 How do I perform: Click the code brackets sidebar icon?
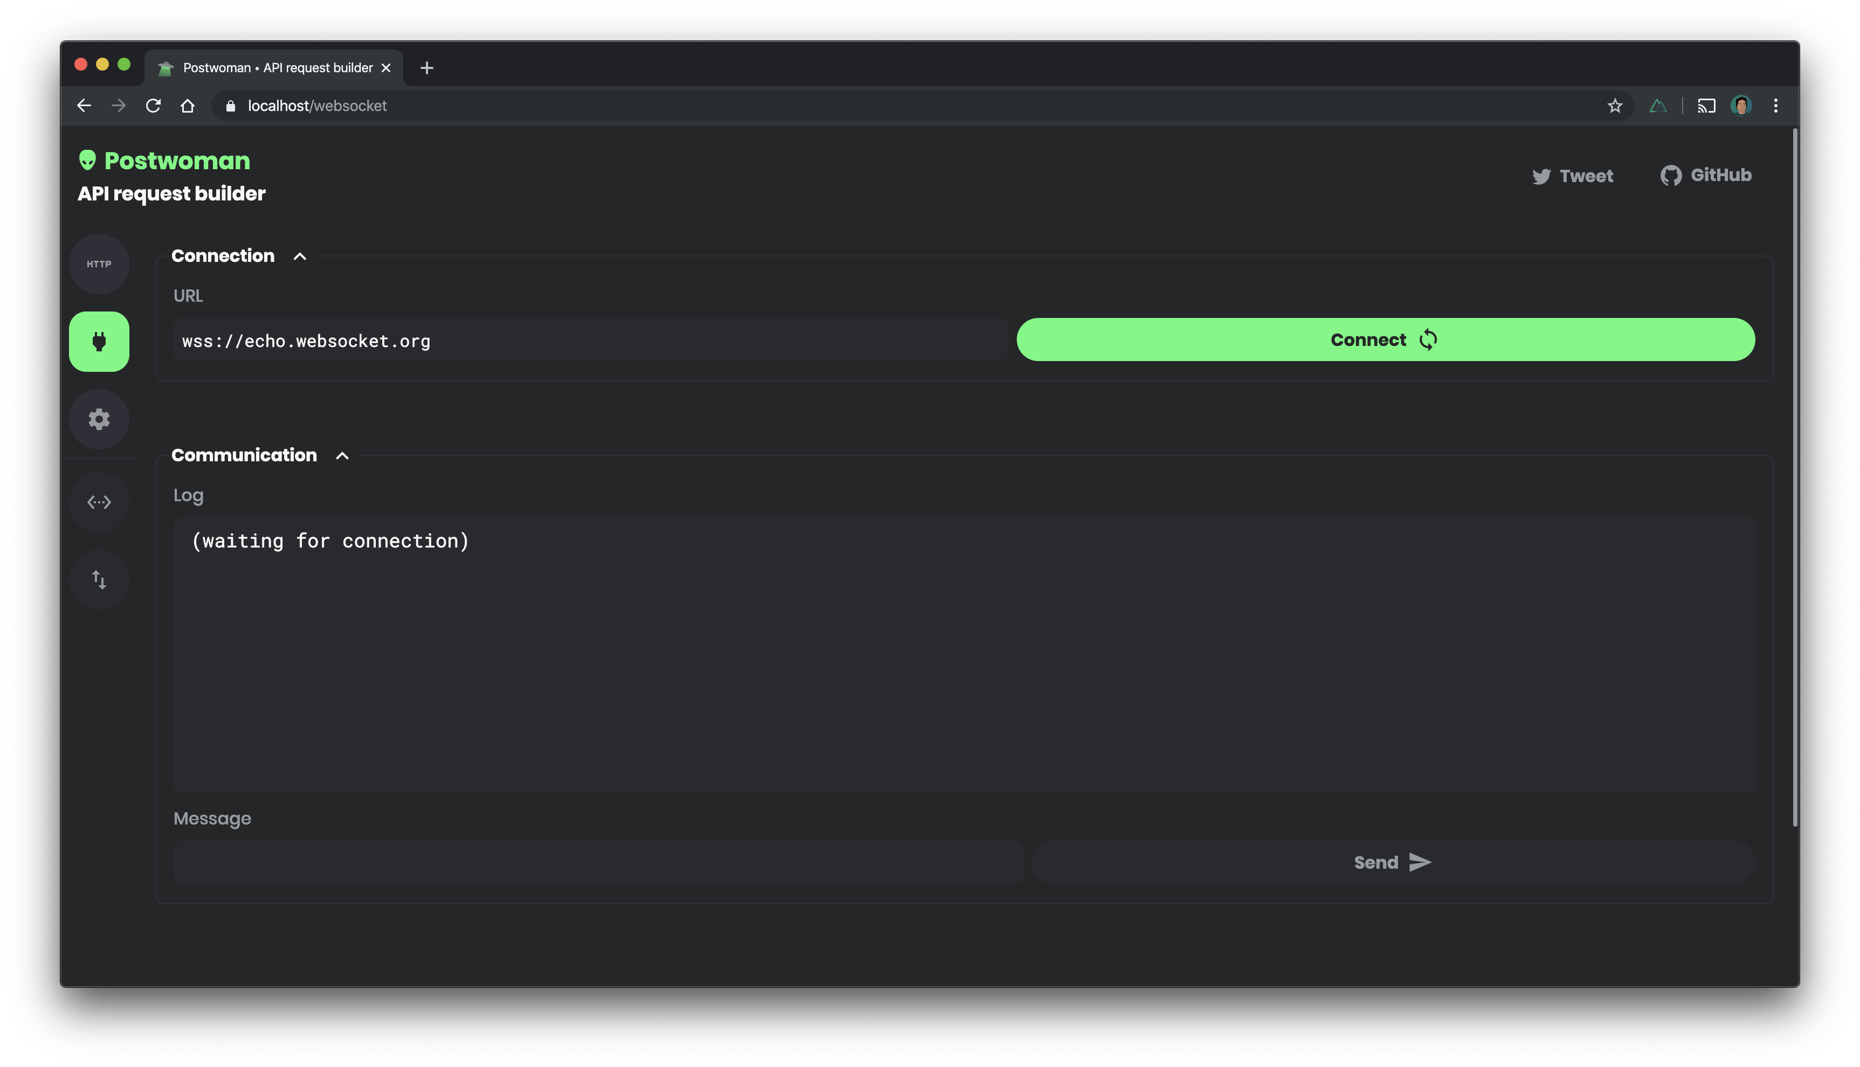pyautogui.click(x=99, y=502)
